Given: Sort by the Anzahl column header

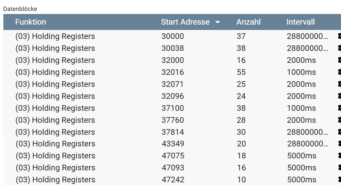Looking at the screenshot, I should click(248, 22).
